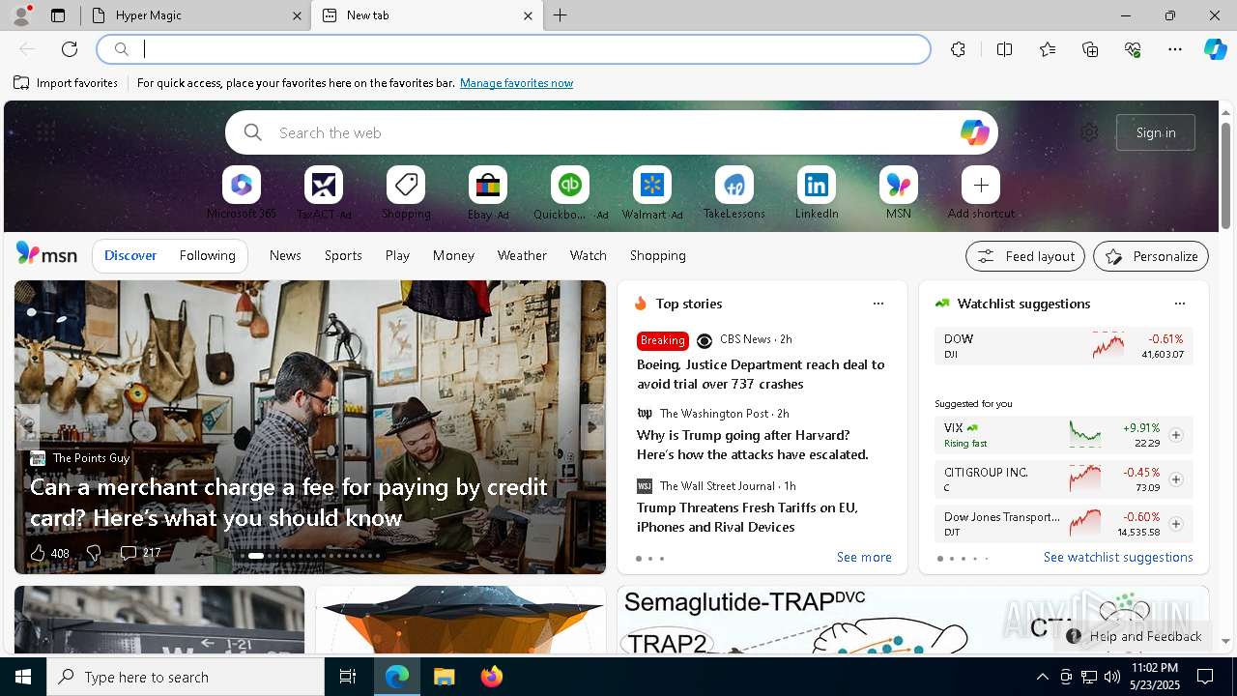Screen dimensions: 1237x696
Task: Open the Weather category
Action: [522, 255]
